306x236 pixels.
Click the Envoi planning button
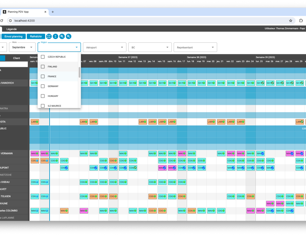click(x=14, y=36)
